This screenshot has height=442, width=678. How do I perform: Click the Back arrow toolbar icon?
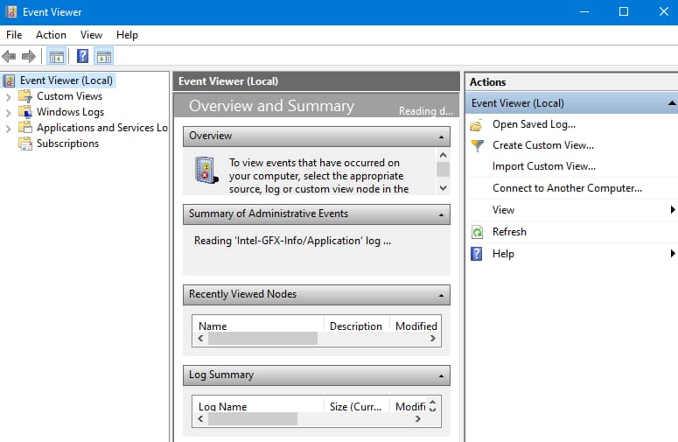[x=10, y=57]
